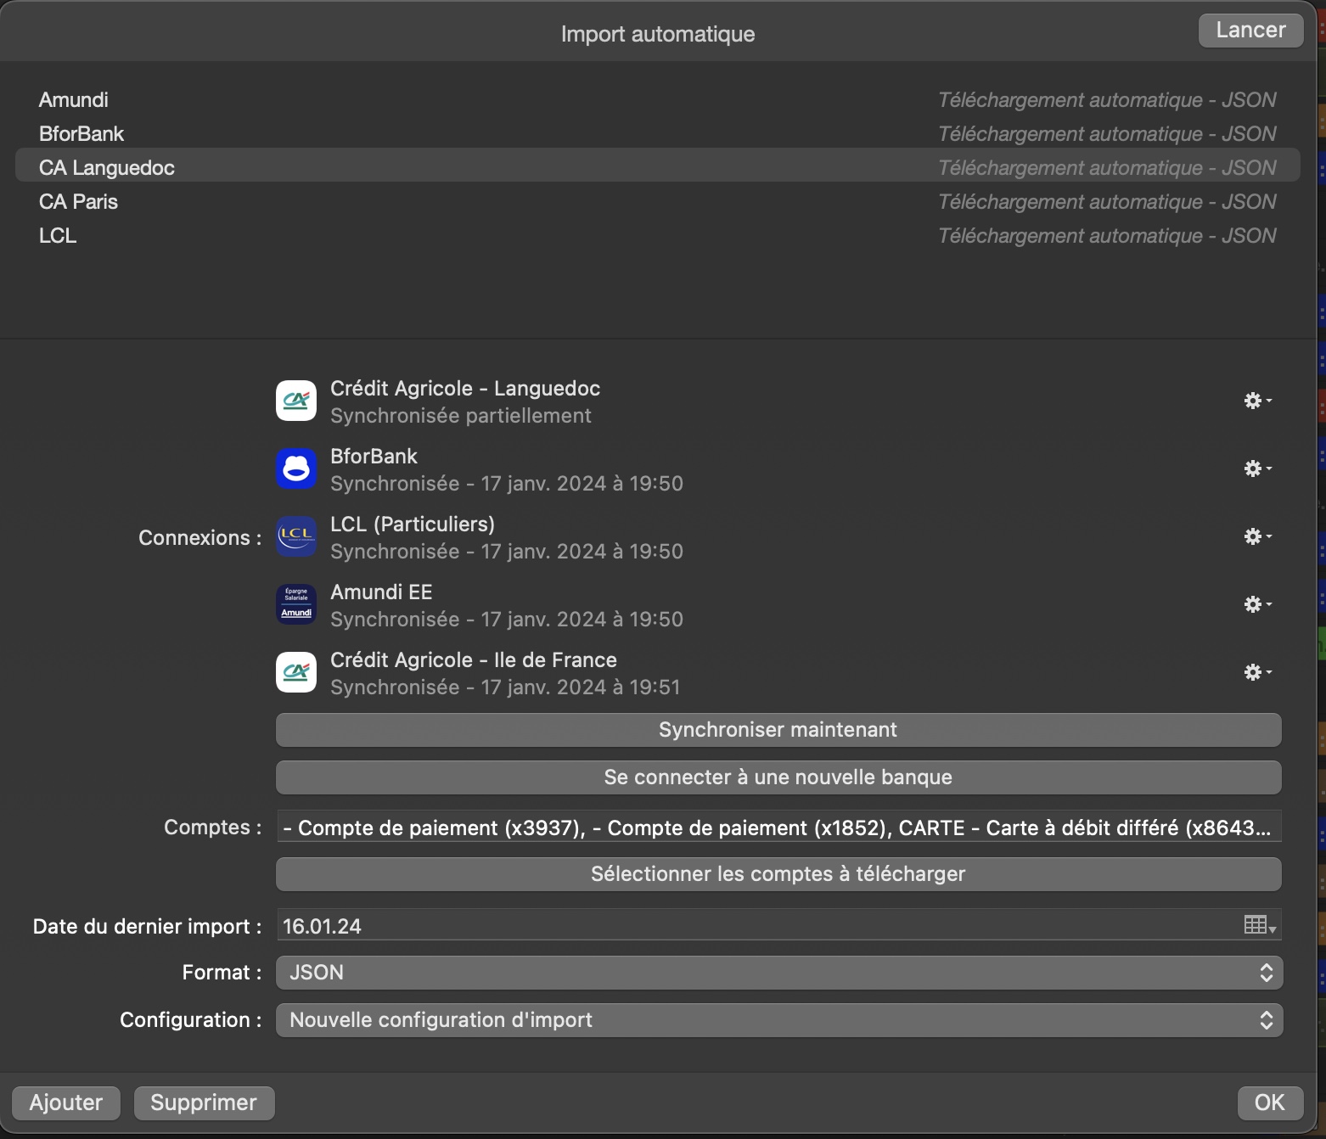Click the Amundi EE logo icon
Image resolution: width=1326 pixels, height=1139 pixels.
[x=296, y=604]
